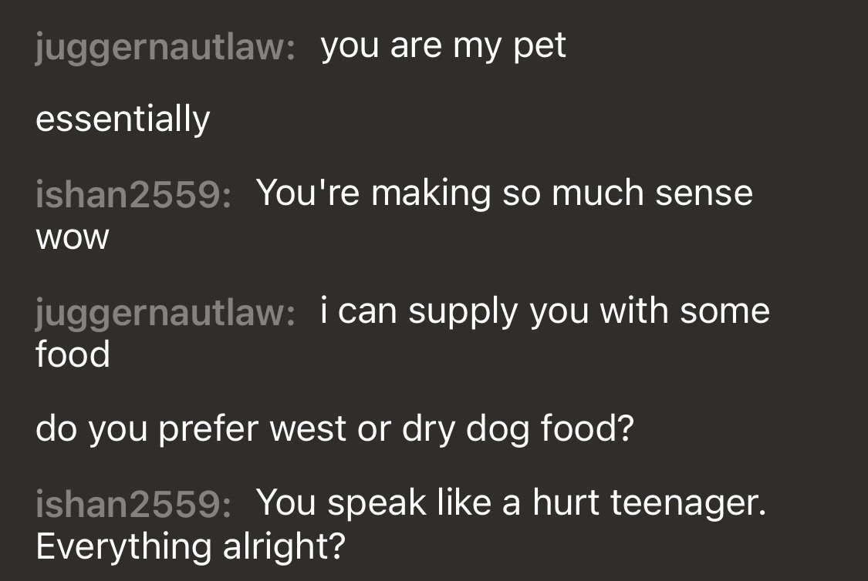The width and height of the screenshot is (868, 581).
Task: Click the second juggernautlaw username above "food"
Action: click(x=165, y=314)
